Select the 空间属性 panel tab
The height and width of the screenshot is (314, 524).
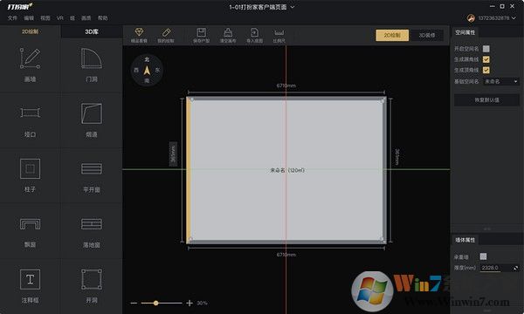pyautogui.click(x=465, y=32)
